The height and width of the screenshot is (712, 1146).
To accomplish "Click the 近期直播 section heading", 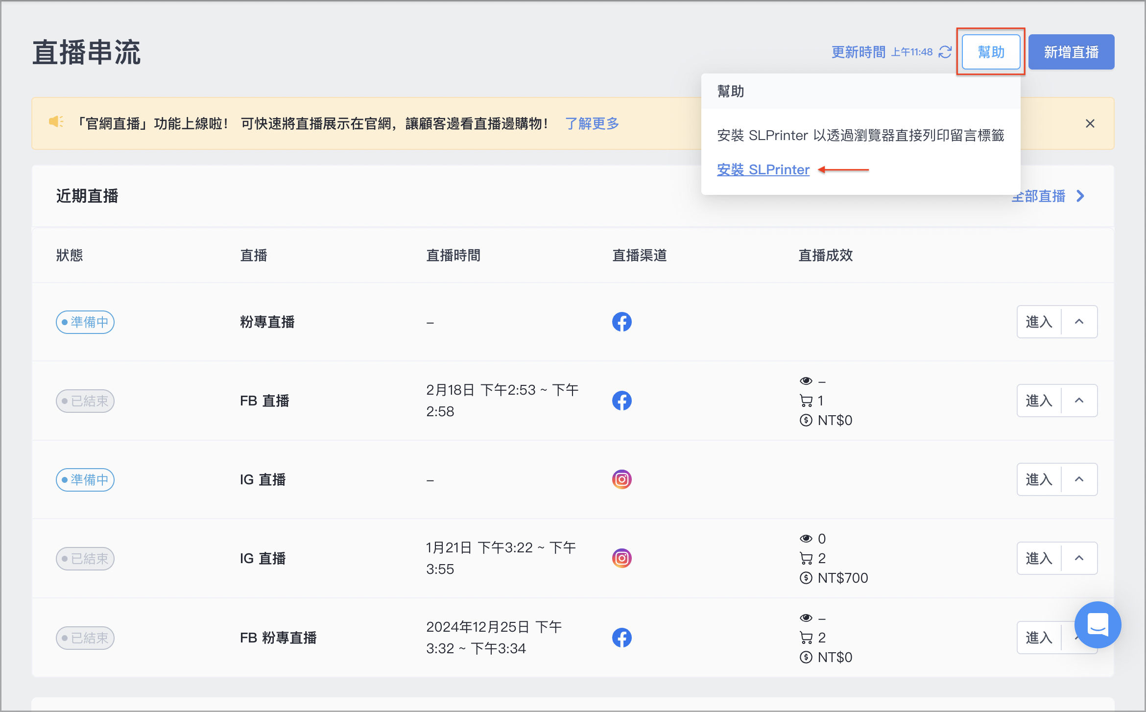I will pyautogui.click(x=87, y=196).
